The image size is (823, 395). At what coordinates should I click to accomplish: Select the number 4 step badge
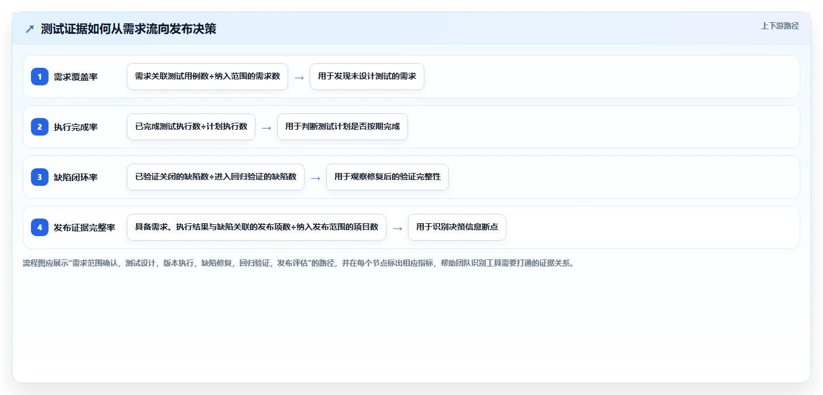40,227
